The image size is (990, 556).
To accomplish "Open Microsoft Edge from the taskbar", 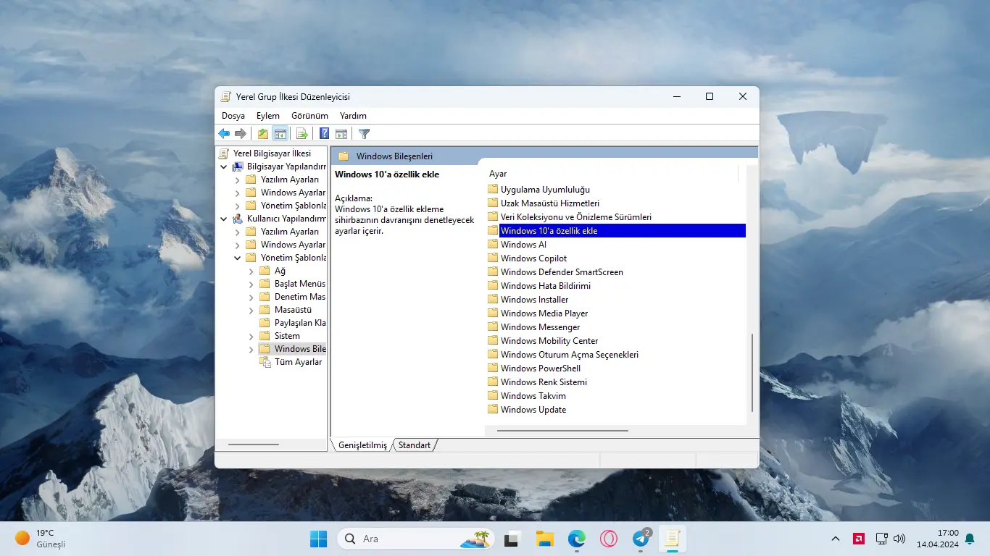I will (x=577, y=539).
